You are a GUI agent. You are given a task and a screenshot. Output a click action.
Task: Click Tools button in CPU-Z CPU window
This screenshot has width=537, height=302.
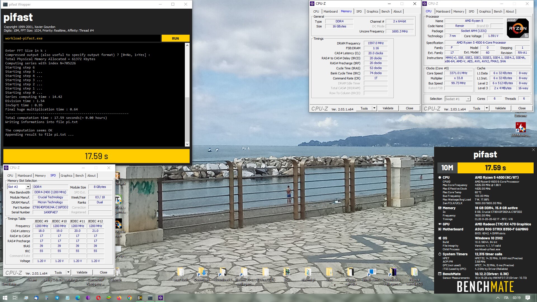[x=477, y=108]
